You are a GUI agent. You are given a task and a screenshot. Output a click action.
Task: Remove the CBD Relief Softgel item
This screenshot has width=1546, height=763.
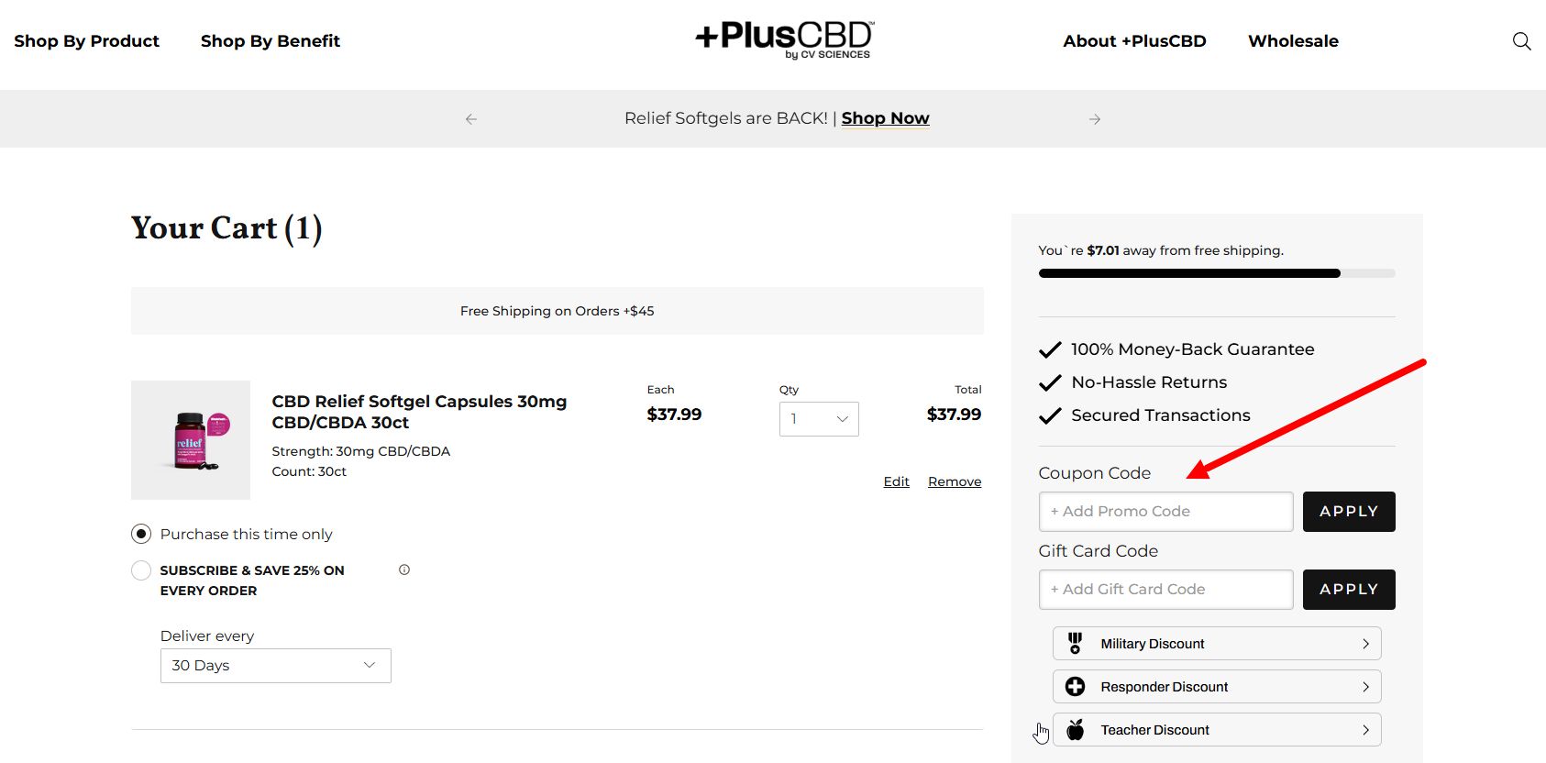coord(954,481)
